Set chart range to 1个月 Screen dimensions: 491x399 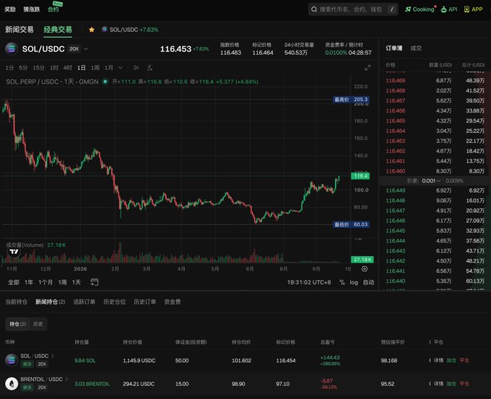pyautogui.click(x=45, y=282)
